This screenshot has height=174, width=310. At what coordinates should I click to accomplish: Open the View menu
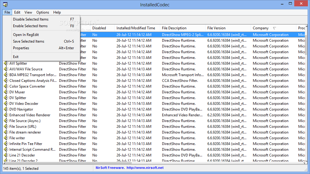(x=28, y=12)
